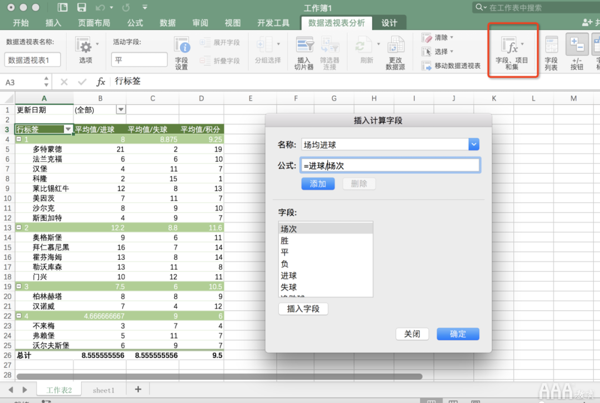Switch to 页面布局 ribbon tab
Viewport: 600px width, 403px height.
(94, 23)
